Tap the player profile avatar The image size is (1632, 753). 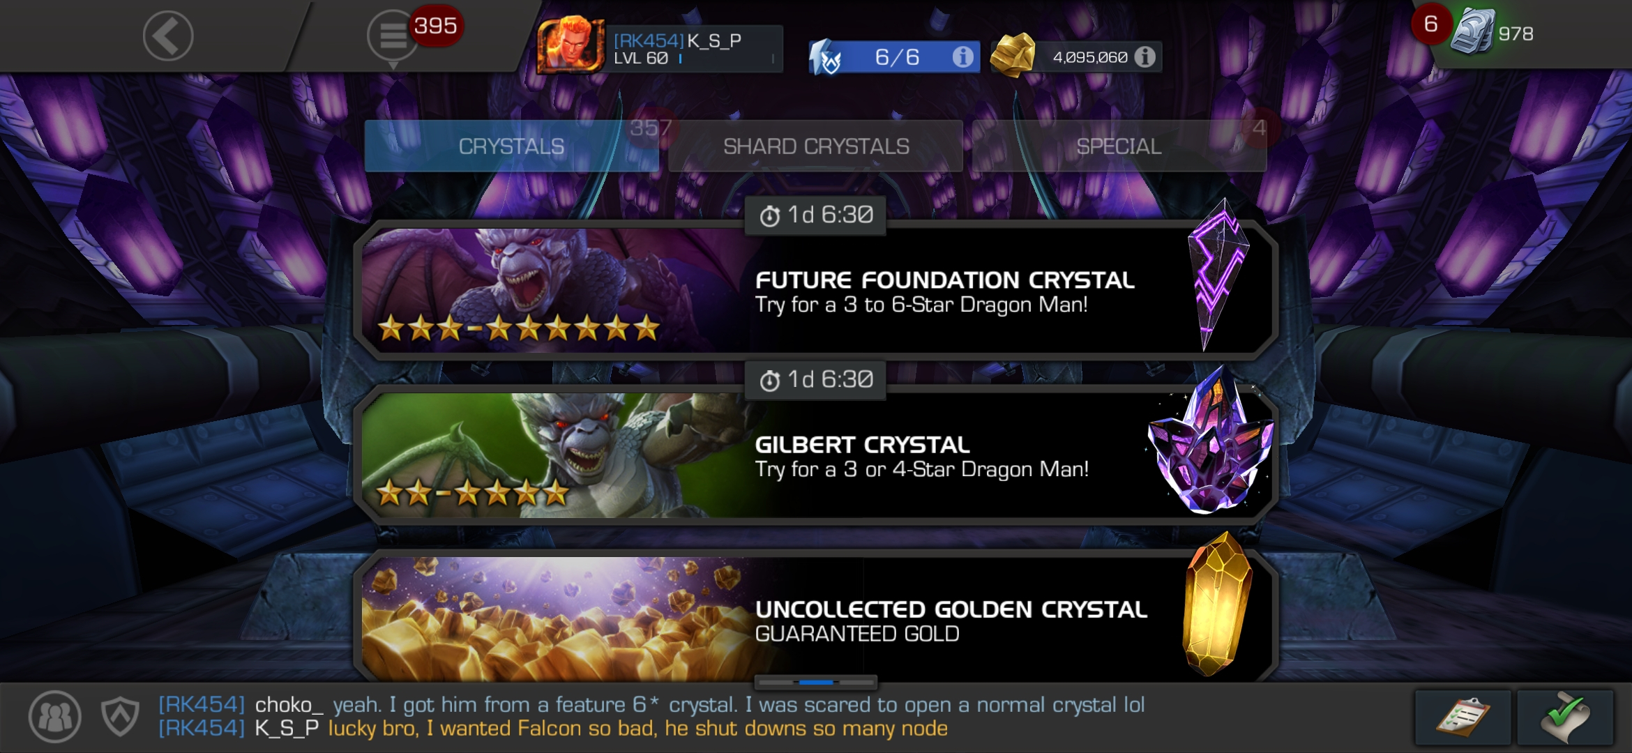click(x=571, y=46)
